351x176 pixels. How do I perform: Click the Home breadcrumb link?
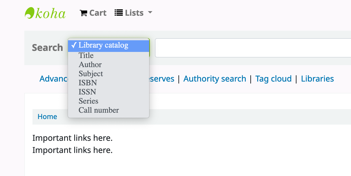[x=47, y=117]
